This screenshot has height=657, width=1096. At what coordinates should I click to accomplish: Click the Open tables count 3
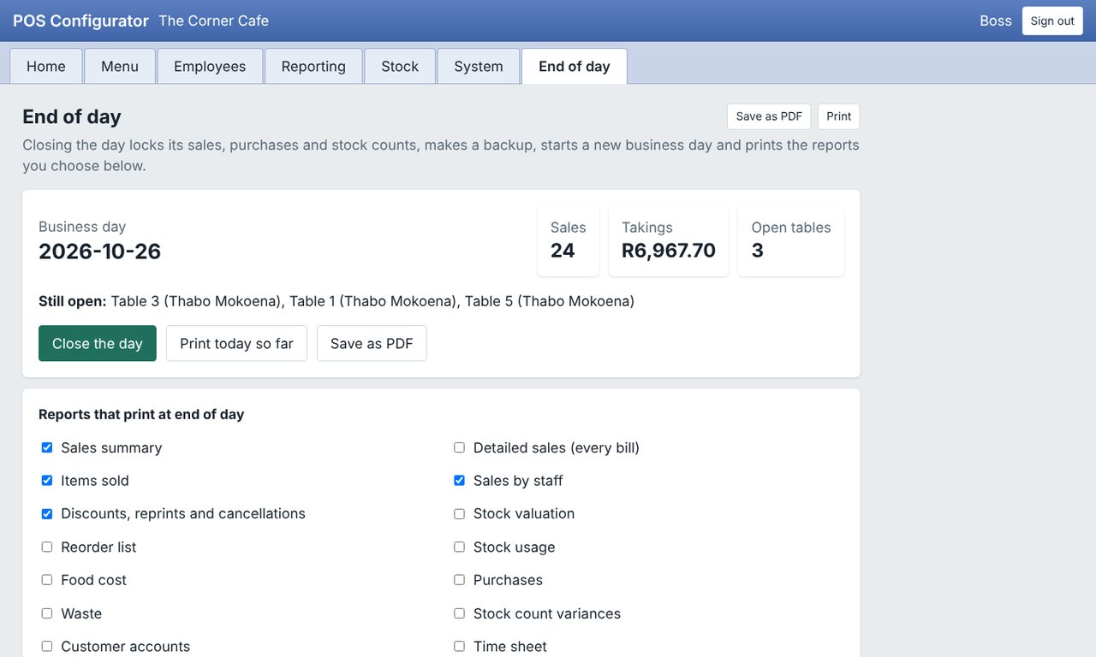point(757,251)
